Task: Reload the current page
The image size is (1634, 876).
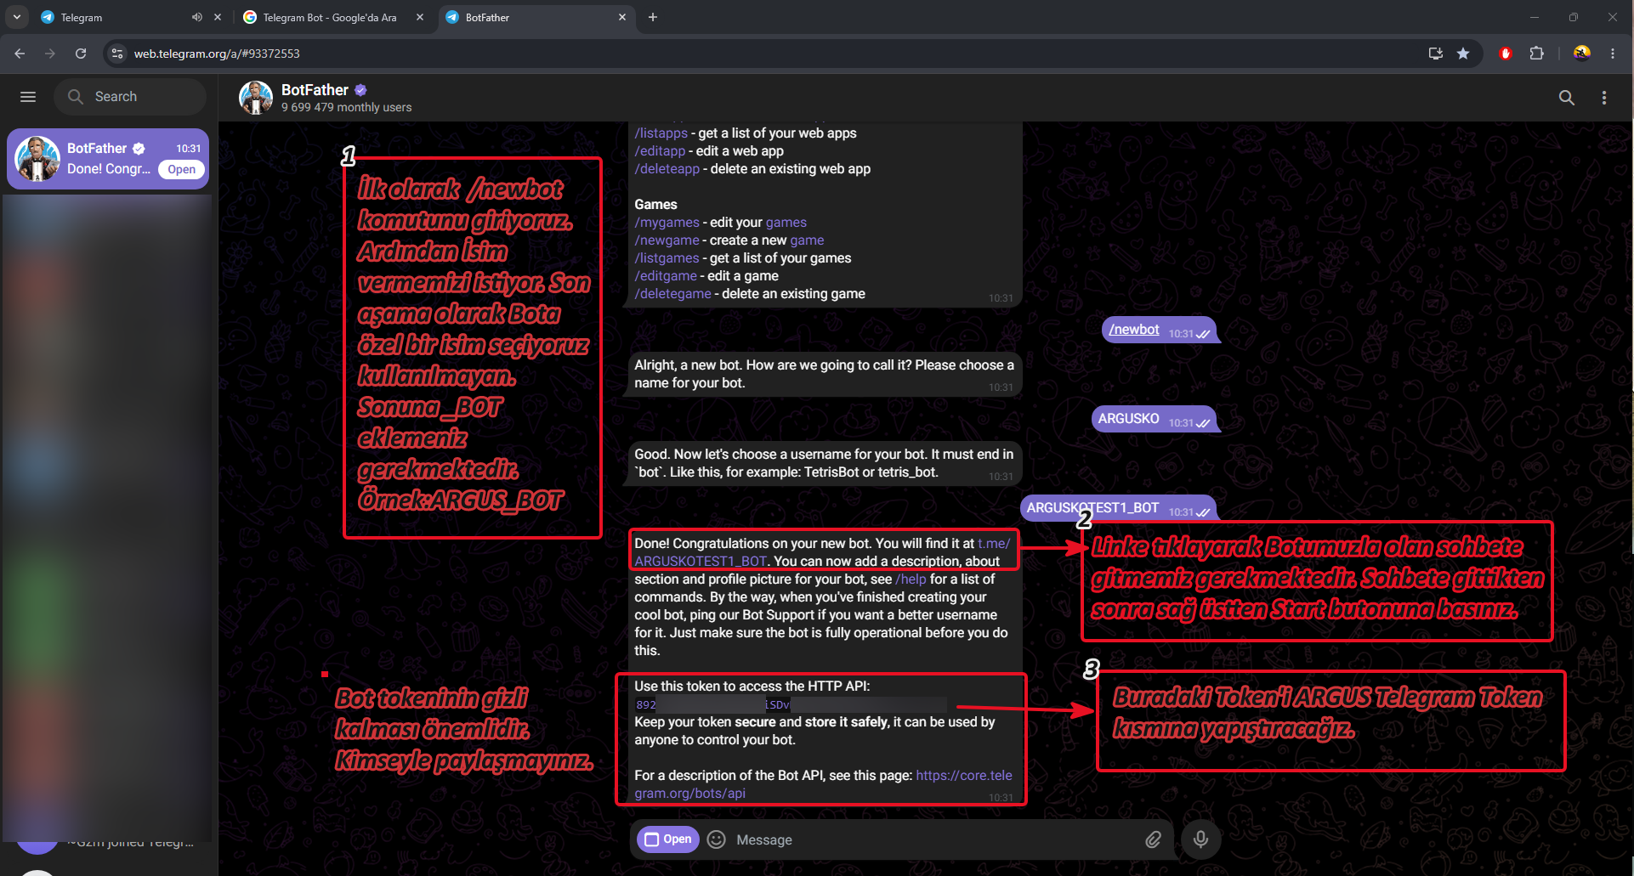Action: click(81, 54)
